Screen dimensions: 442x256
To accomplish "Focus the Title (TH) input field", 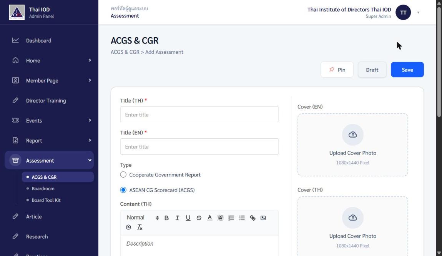I will pyautogui.click(x=199, y=114).
